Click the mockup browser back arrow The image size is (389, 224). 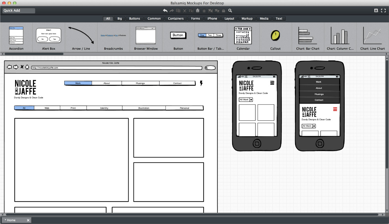[x=9, y=67]
